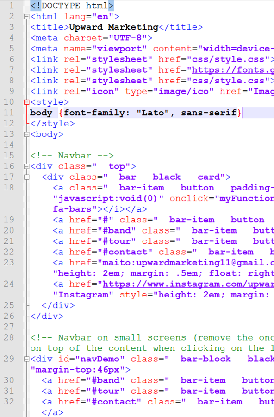Image resolution: width=274 pixels, height=417 pixels.
Task: Click the "height: 2em; margin: .5em" style text below line 23
Action: pos(128,273)
